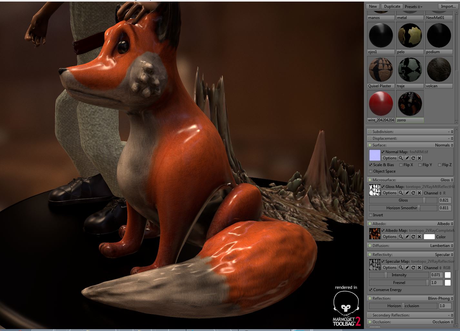Select the zorro material

pos(410,104)
